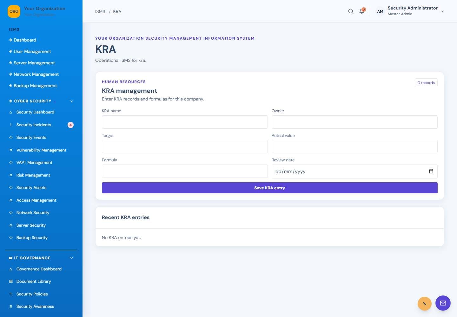
Task: Collapse the IT Governance section chevron
Action: coord(71,258)
